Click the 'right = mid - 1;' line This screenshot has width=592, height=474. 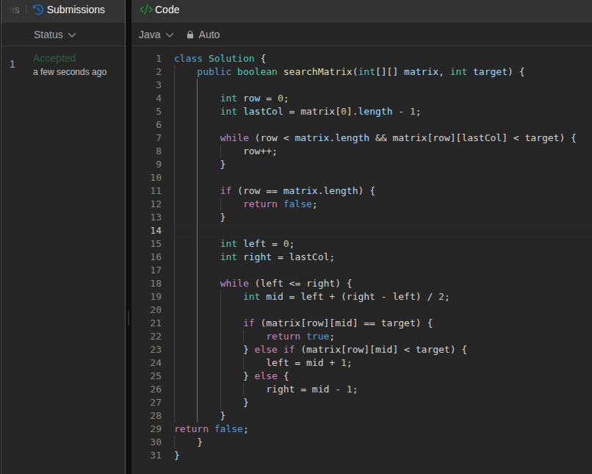tap(312, 389)
